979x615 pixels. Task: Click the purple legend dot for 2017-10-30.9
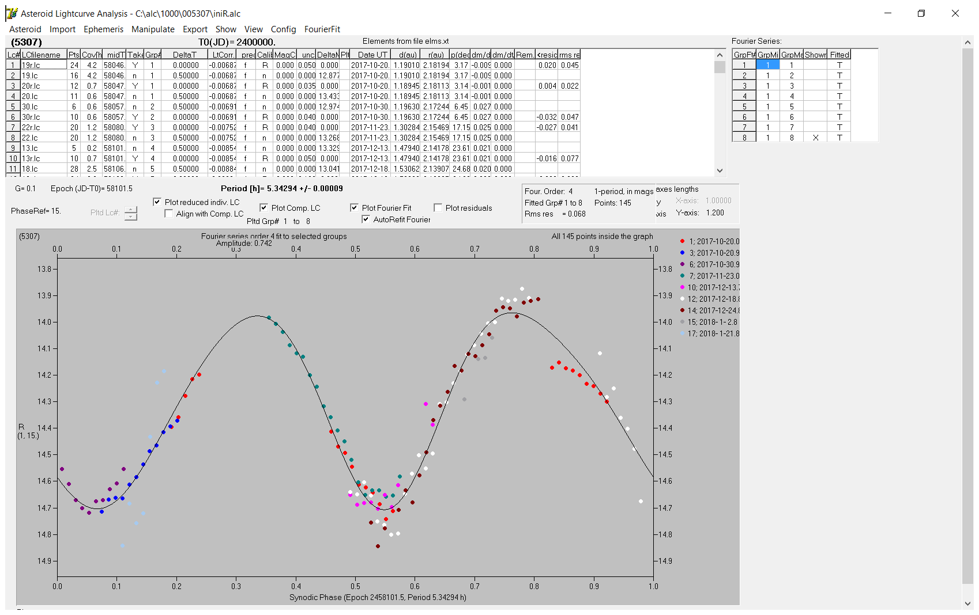682,264
